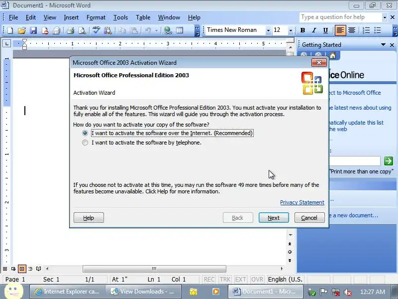Click Select Browse Object circle button
The width and height of the screenshot is (398, 299).
pyautogui.click(x=290, y=252)
